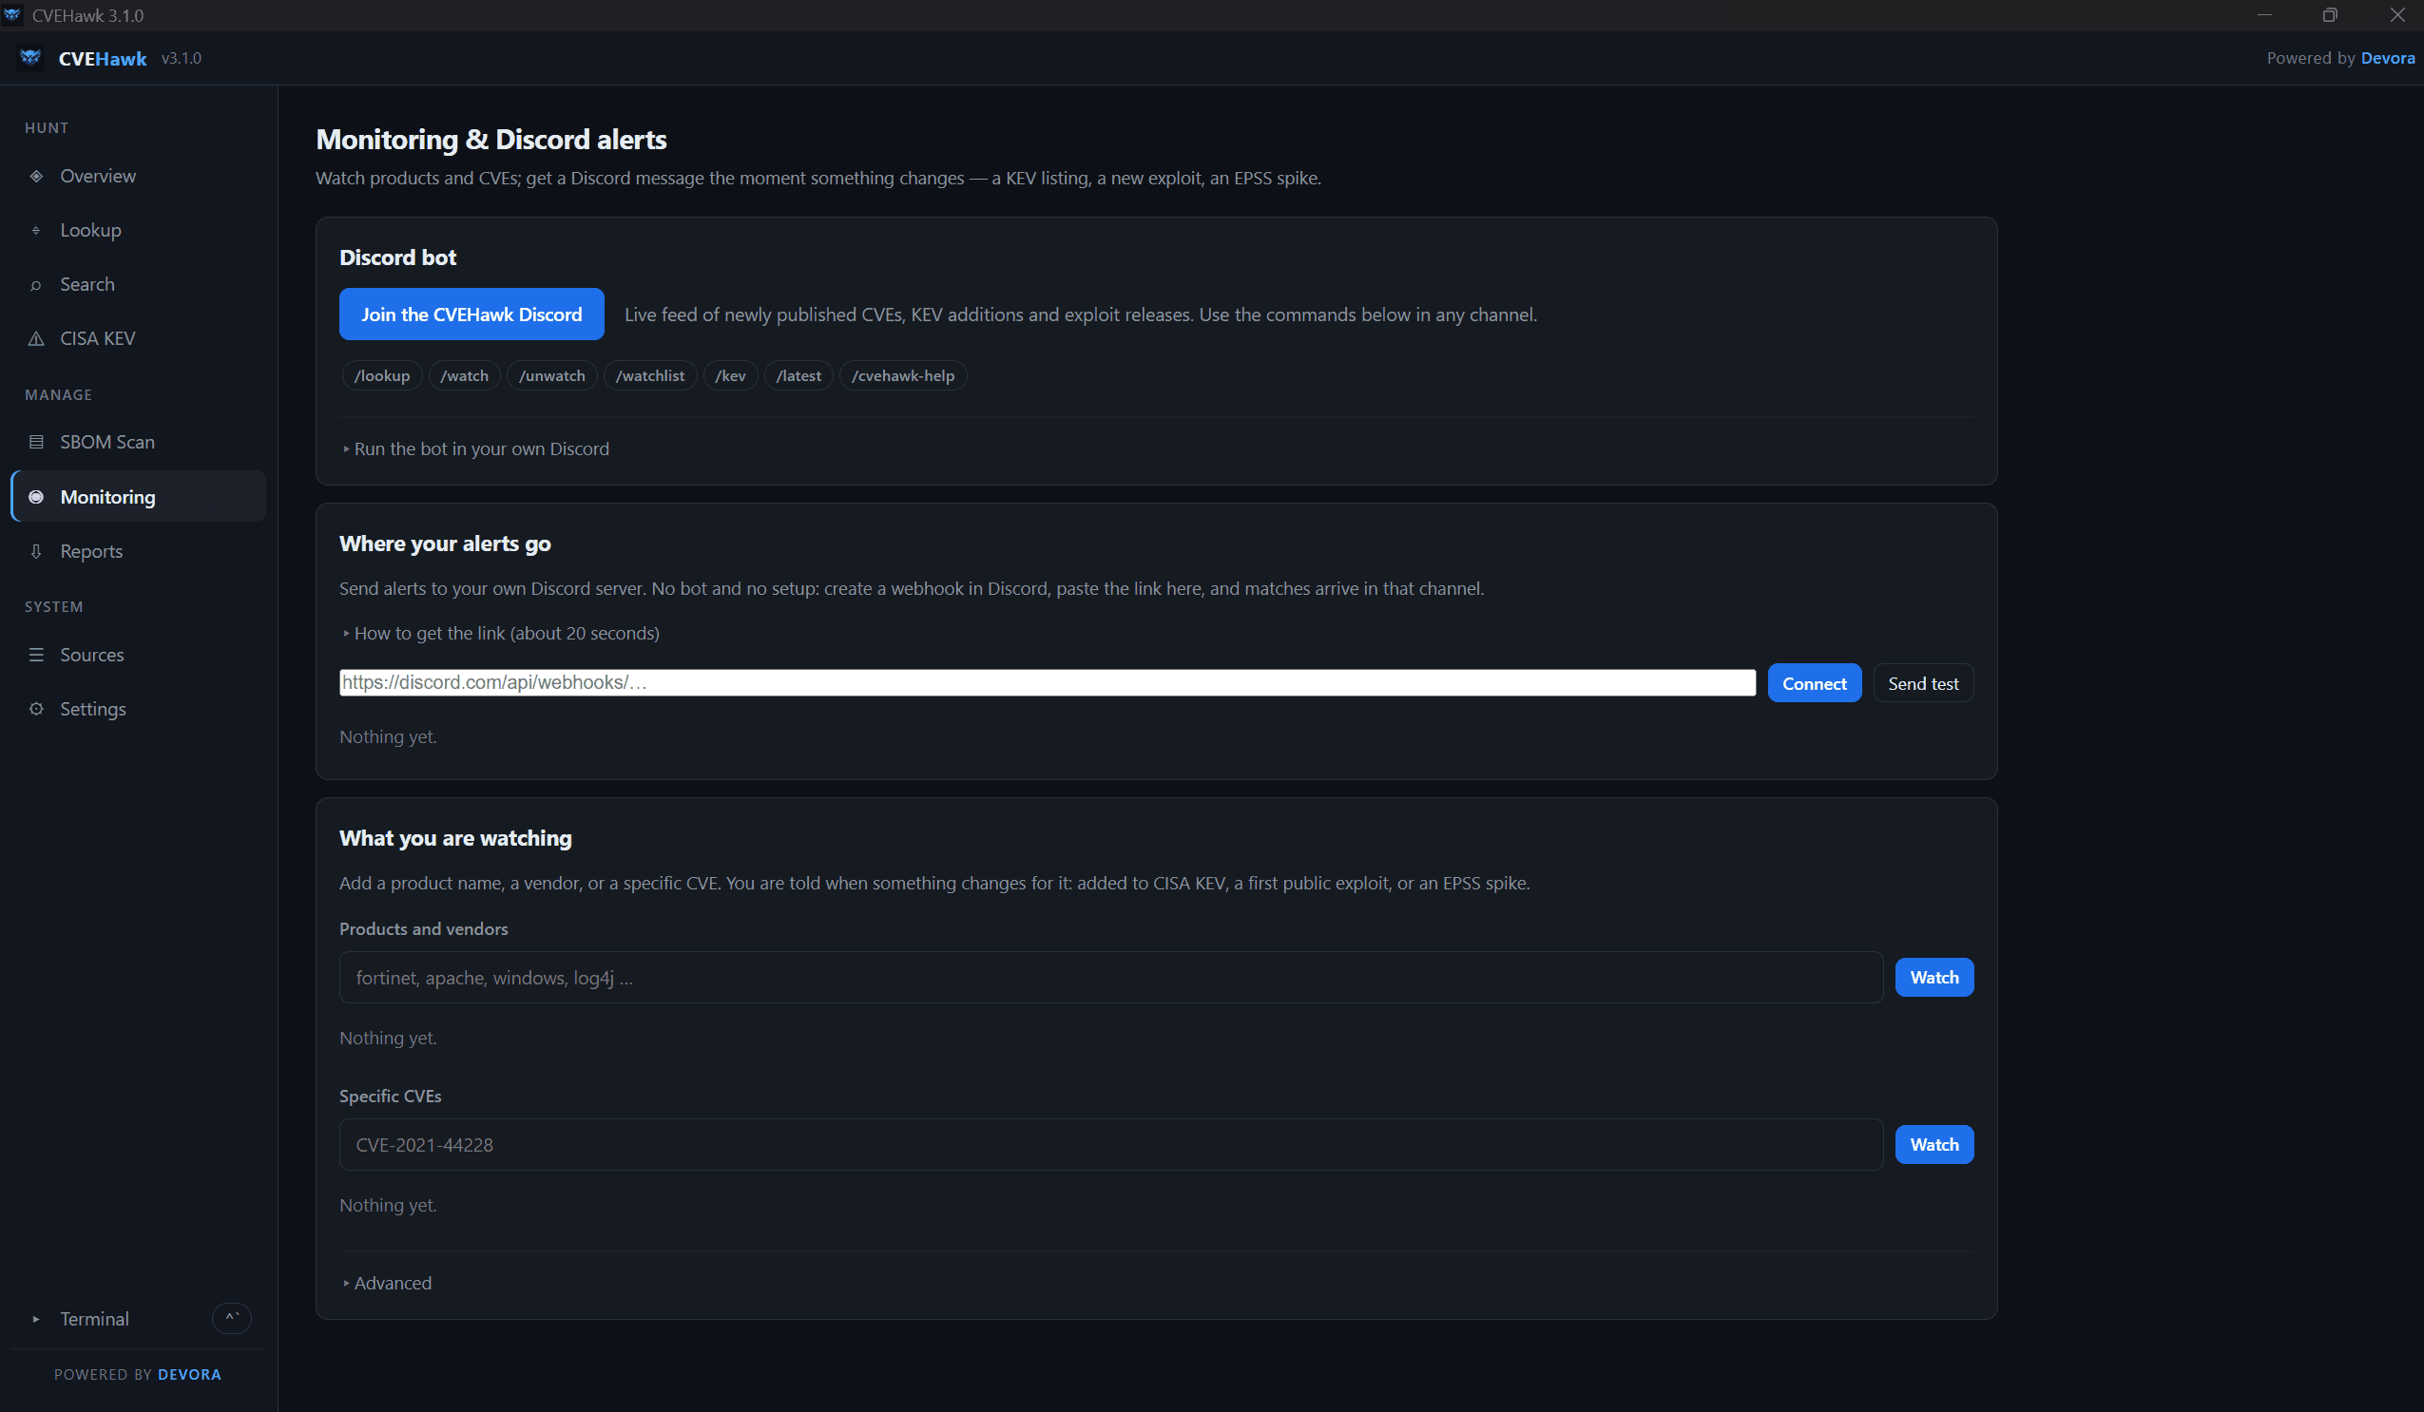Click Watch button for Specific CVEs
The width and height of the screenshot is (2424, 1412).
click(x=1933, y=1145)
